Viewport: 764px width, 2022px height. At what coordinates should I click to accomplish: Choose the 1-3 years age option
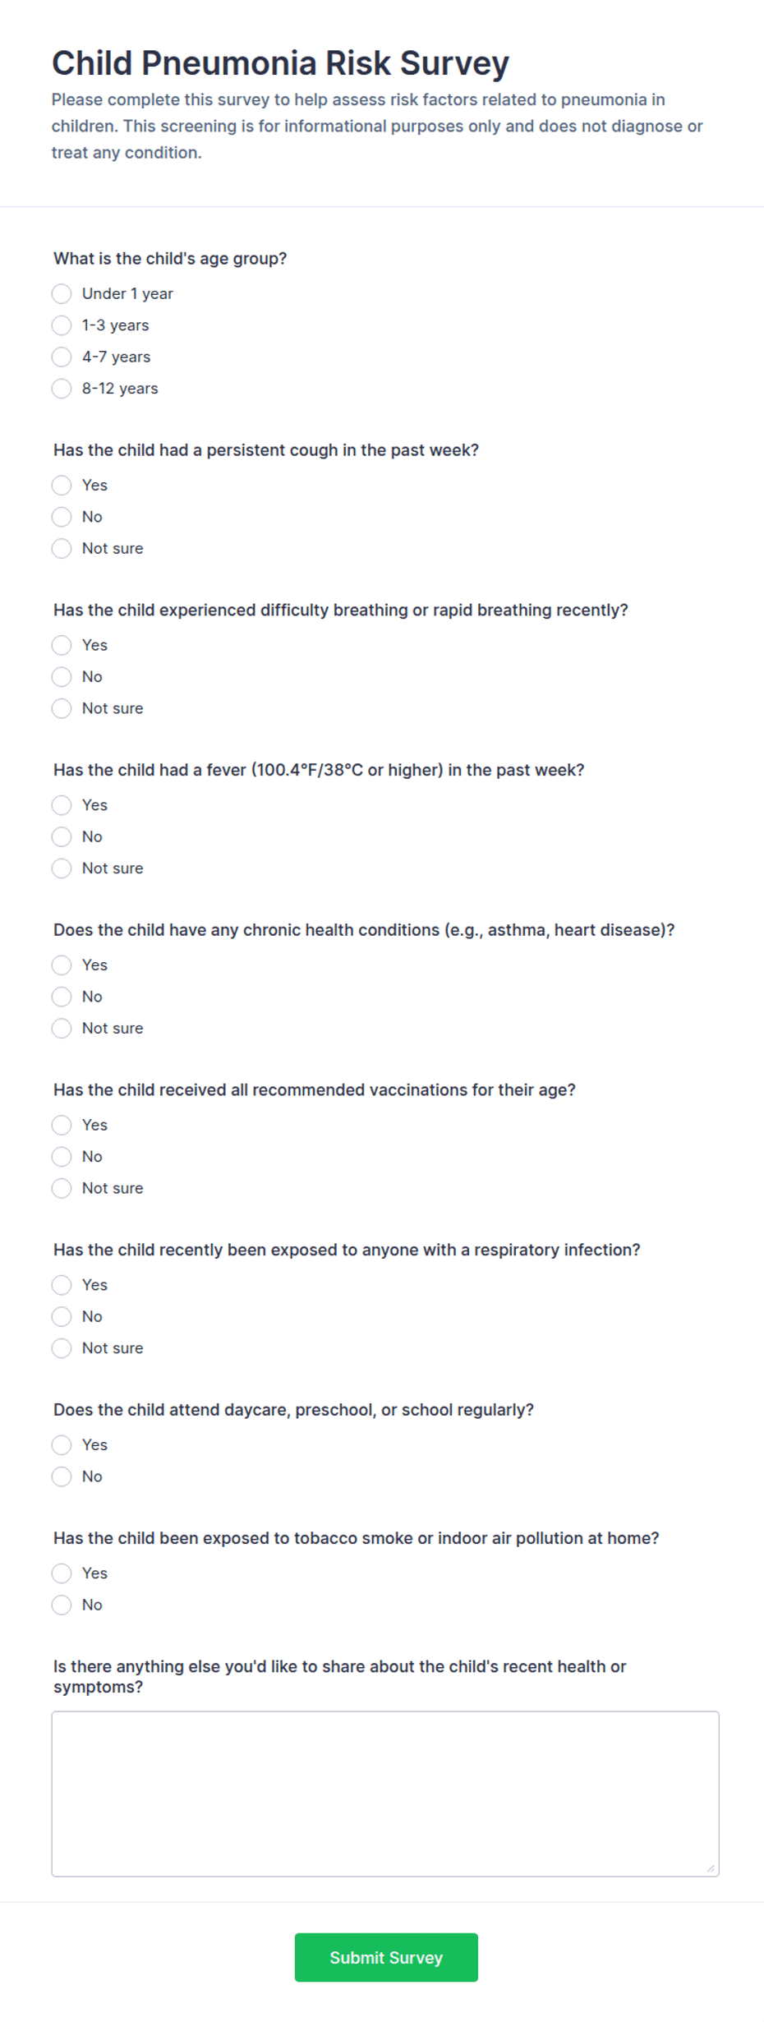click(62, 325)
